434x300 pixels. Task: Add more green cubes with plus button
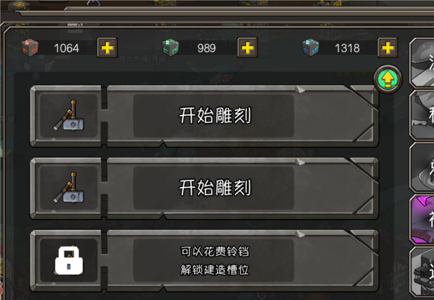248,48
